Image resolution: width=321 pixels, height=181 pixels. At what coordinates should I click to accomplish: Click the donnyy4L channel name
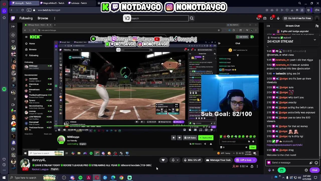coord(39,160)
